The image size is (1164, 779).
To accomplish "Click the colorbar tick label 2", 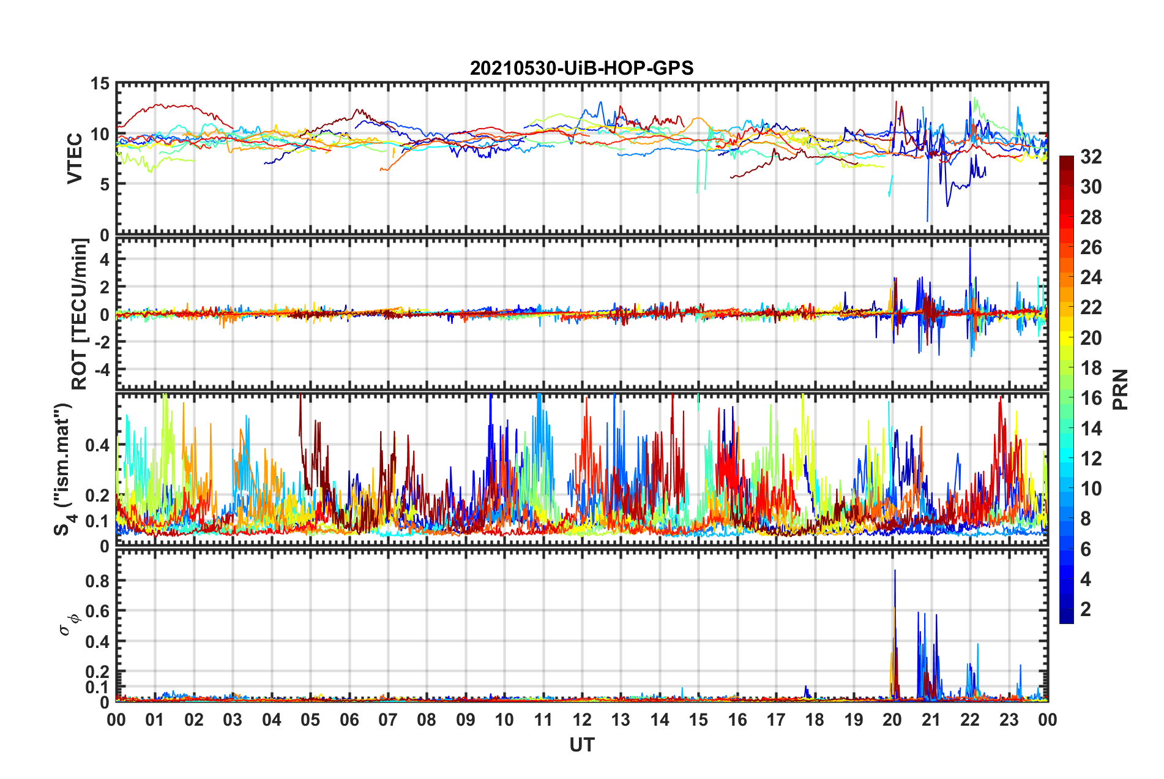I will [x=1086, y=609].
